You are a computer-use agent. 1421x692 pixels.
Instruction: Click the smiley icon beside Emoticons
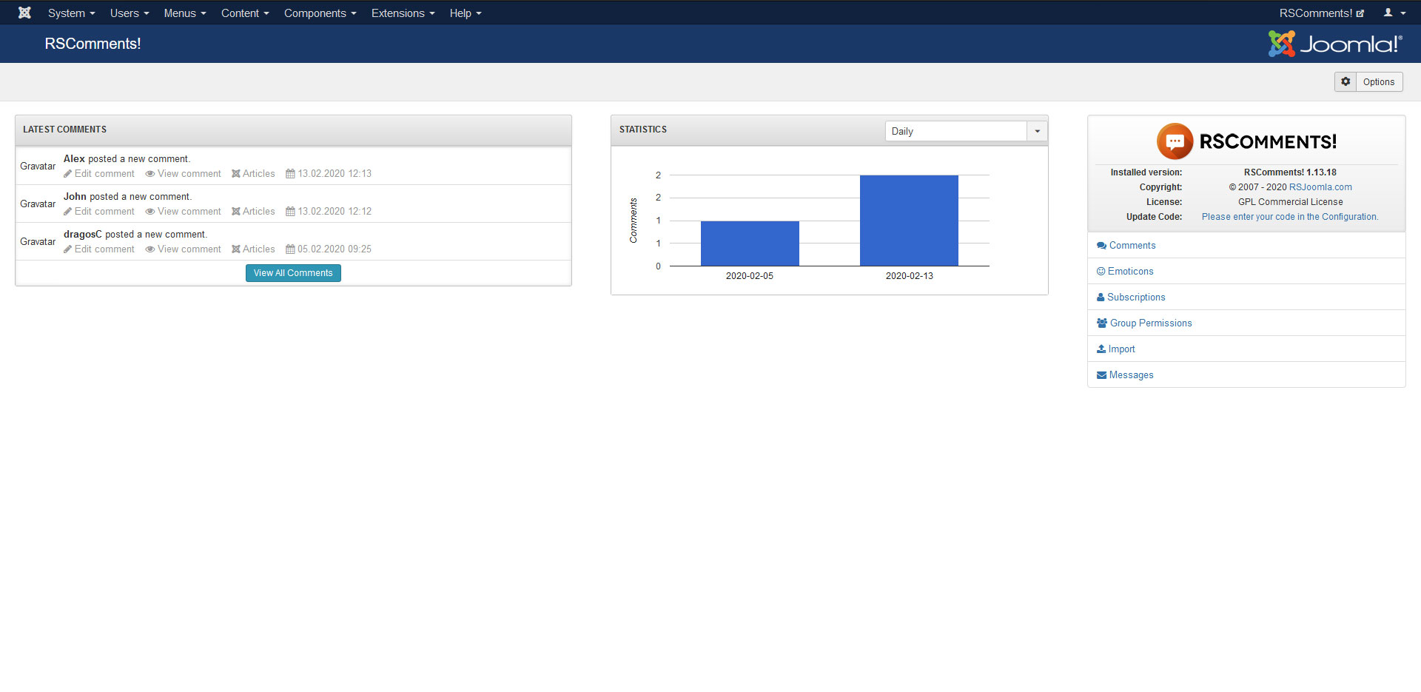pos(1101,272)
